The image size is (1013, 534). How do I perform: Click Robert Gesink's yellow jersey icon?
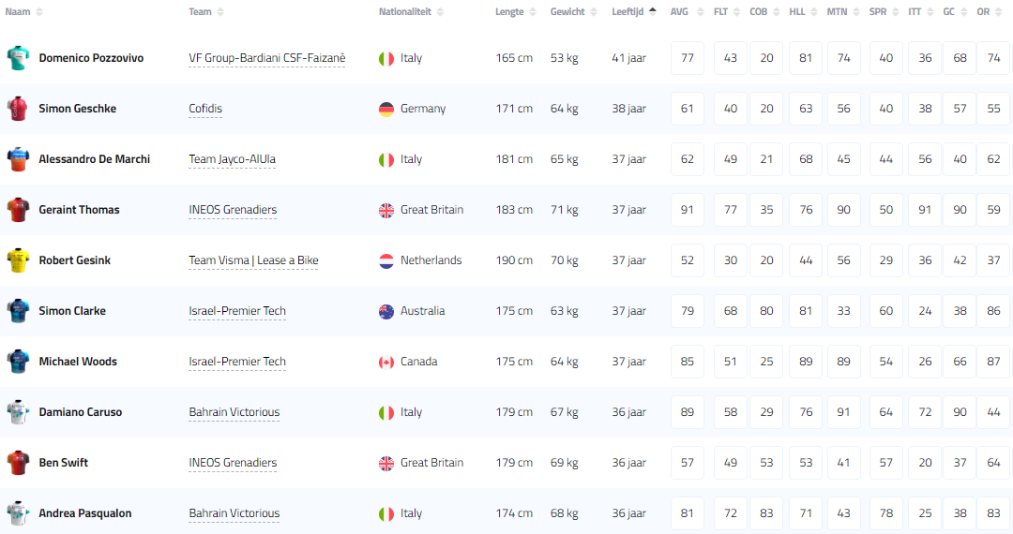(18, 260)
